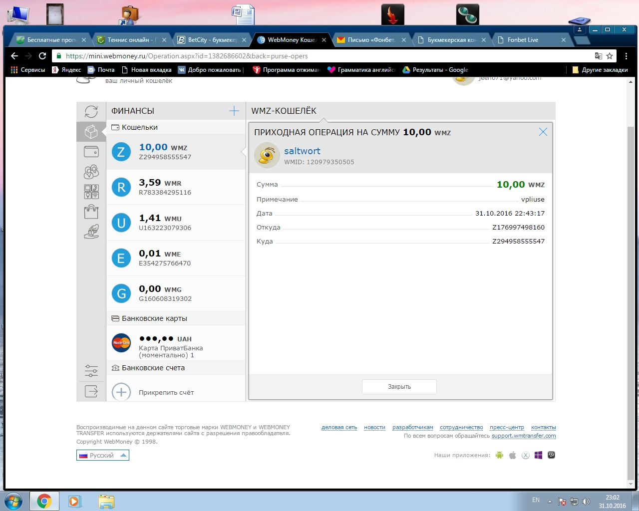Click the logout exit icon in sidebar

[x=91, y=391]
